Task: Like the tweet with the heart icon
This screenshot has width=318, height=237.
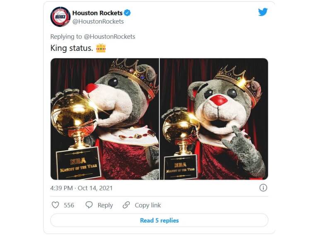Action: 55,205
